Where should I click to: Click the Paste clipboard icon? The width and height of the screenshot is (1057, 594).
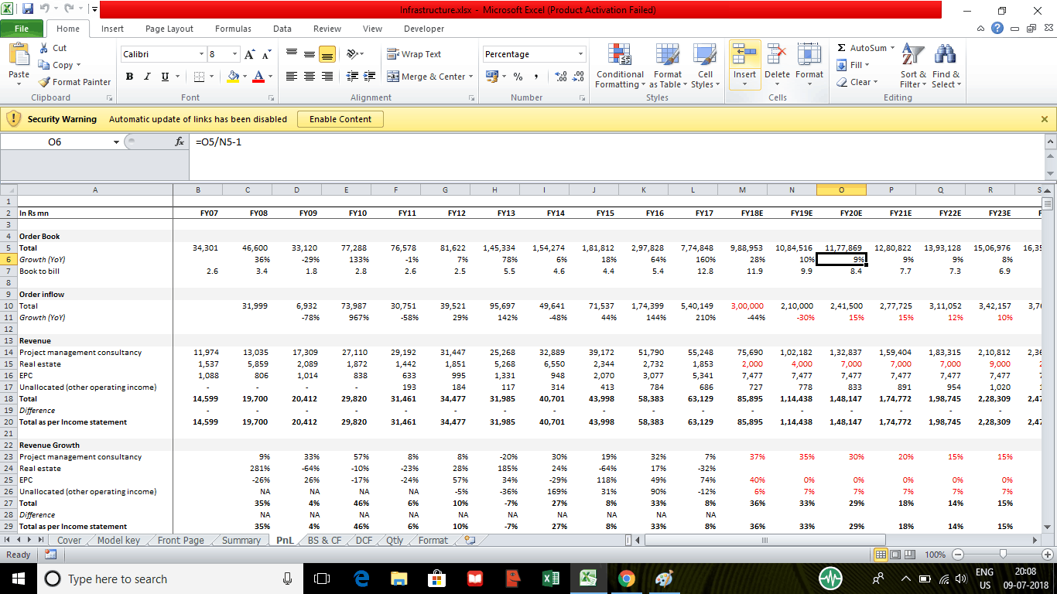click(19, 56)
